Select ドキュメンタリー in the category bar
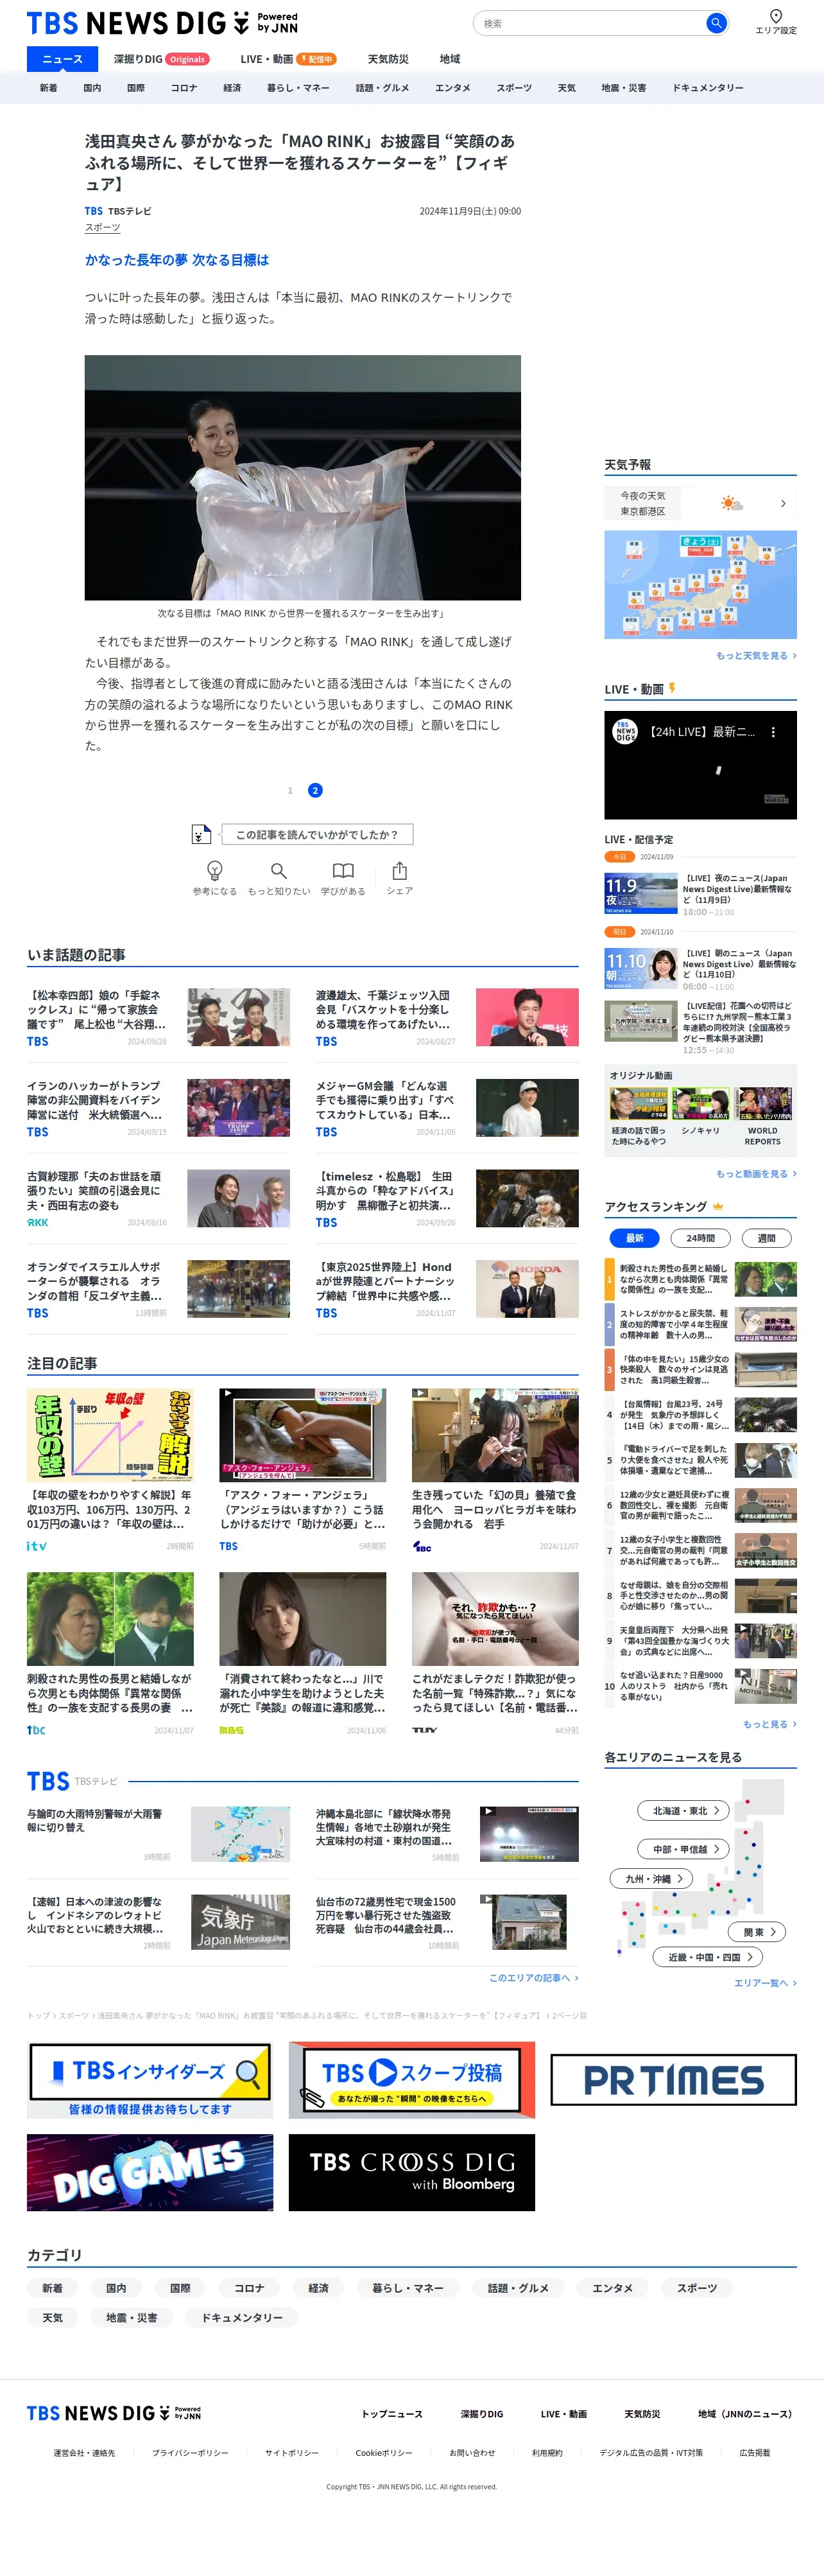Image resolution: width=824 pixels, height=2576 pixels. 708,88
